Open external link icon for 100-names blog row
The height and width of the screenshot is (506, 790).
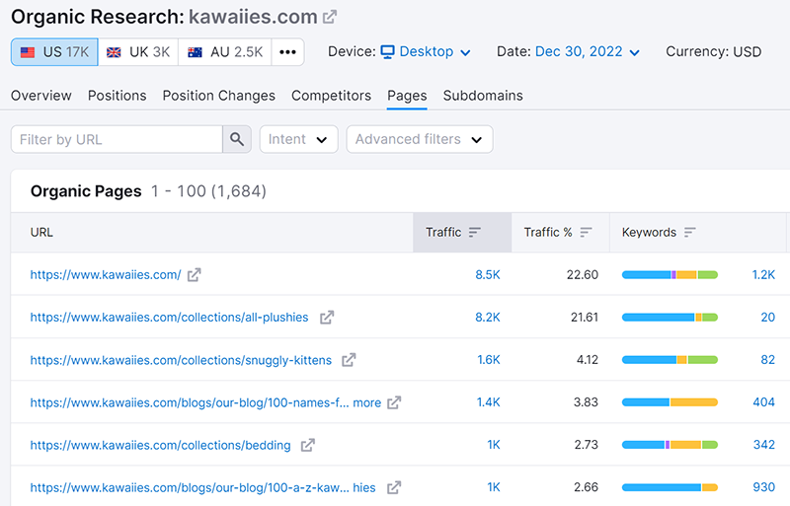(394, 402)
